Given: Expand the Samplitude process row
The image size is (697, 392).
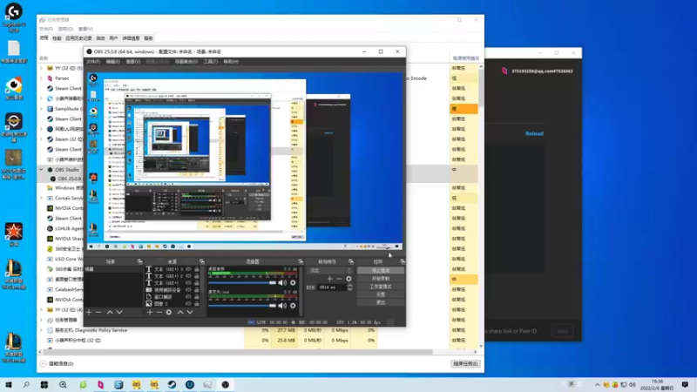Looking at the screenshot, I should (x=42, y=108).
